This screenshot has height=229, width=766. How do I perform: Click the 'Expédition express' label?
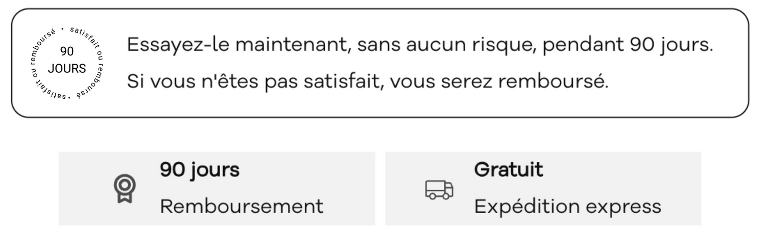[x=567, y=206]
